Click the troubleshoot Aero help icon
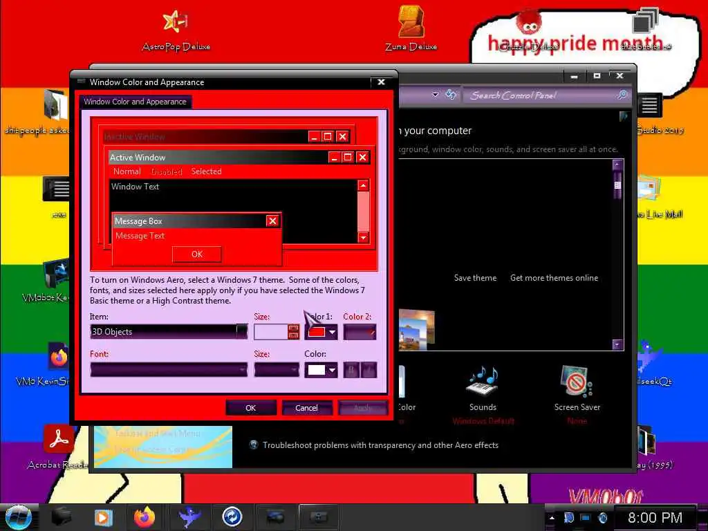This screenshot has height=531, width=708. (254, 445)
